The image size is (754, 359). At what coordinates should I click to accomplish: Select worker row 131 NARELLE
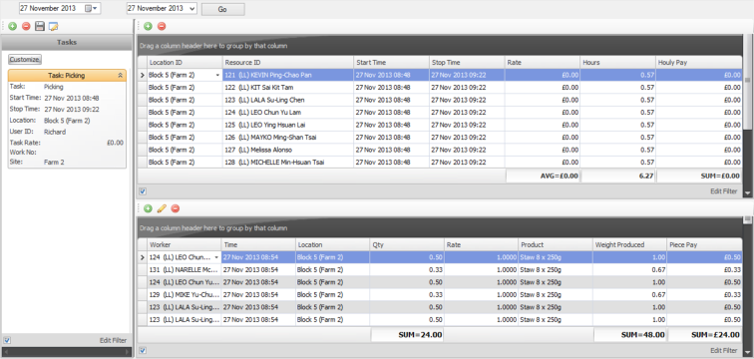click(x=440, y=269)
